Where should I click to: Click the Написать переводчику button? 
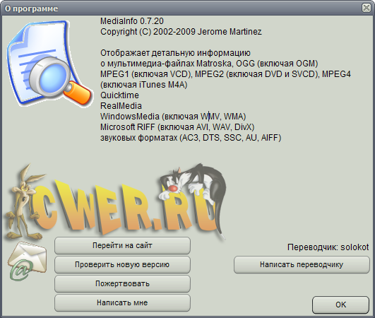click(x=302, y=264)
